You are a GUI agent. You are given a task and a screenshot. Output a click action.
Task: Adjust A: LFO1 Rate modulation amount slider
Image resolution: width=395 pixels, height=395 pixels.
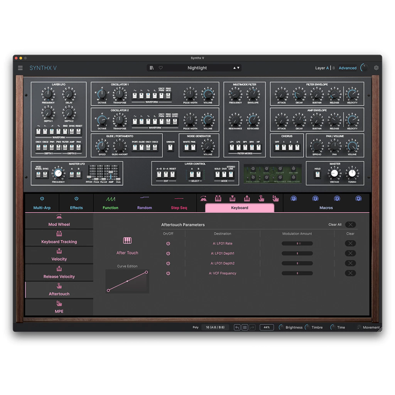point(297,243)
